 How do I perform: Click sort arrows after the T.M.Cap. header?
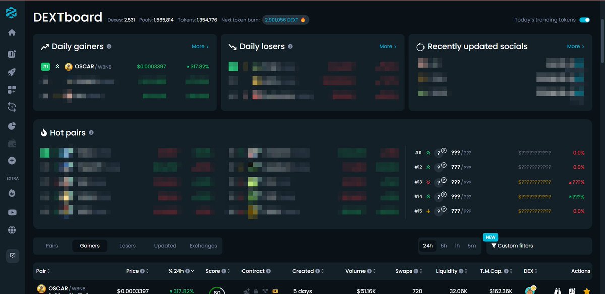(x=512, y=271)
